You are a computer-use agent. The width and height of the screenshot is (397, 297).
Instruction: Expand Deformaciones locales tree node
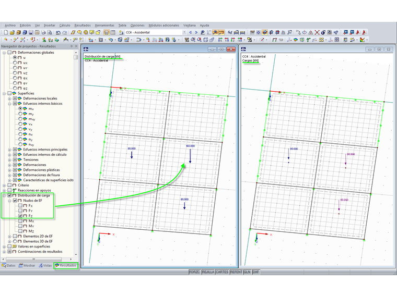tap(9, 98)
